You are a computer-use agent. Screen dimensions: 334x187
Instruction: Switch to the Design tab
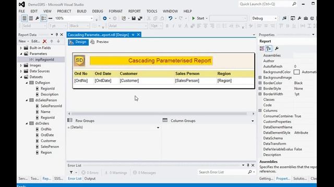[78, 42]
